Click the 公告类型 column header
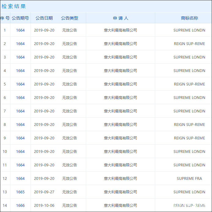 [69, 18]
